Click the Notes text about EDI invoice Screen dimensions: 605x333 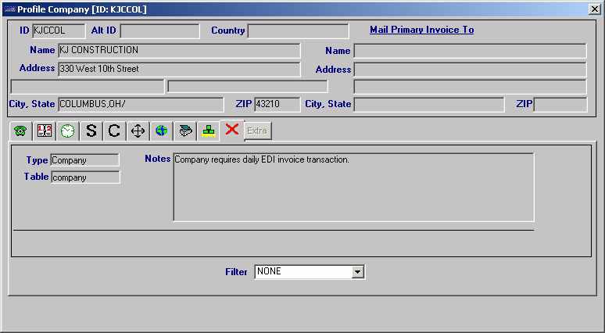[x=262, y=159]
